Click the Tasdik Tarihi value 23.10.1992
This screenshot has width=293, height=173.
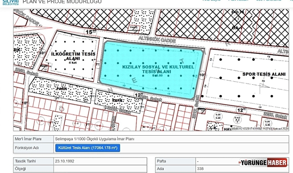coord(100,161)
